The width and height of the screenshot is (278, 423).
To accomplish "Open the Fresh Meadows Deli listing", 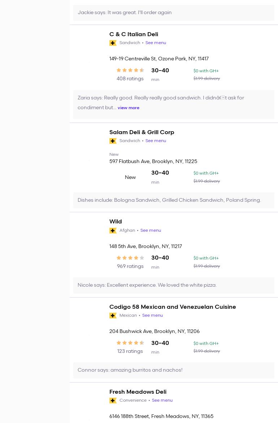I will pos(138,392).
